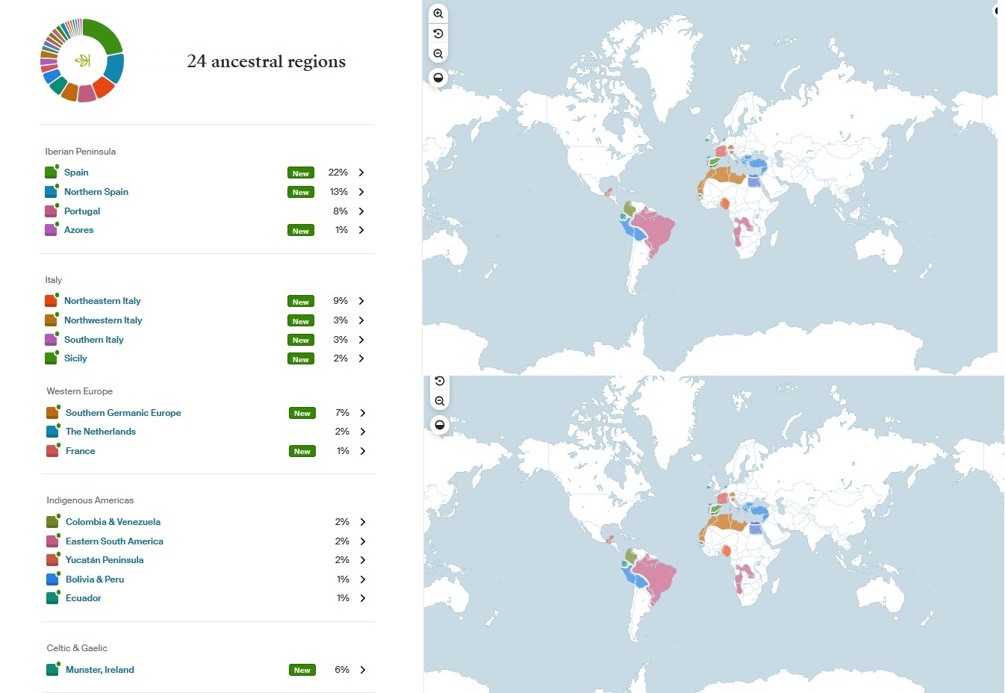
Task: Expand the Munster, Ireland chevron
Action: pos(363,670)
